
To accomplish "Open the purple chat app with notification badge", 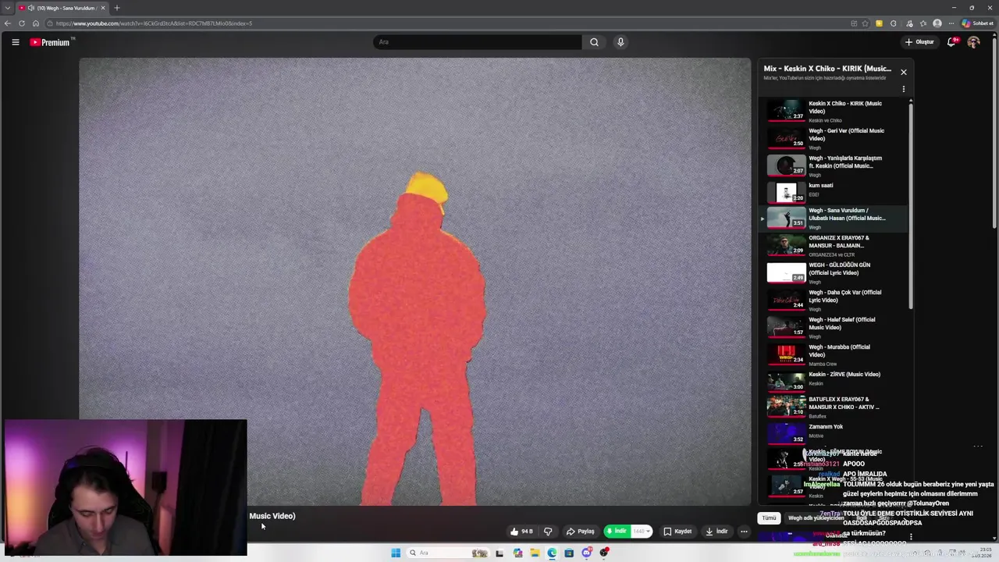I will click(x=586, y=553).
